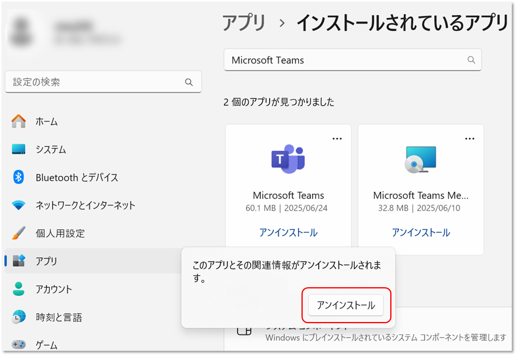Click the paintbrush icon beside 個人用設定
This screenshot has height=356, width=517.
tap(18, 233)
